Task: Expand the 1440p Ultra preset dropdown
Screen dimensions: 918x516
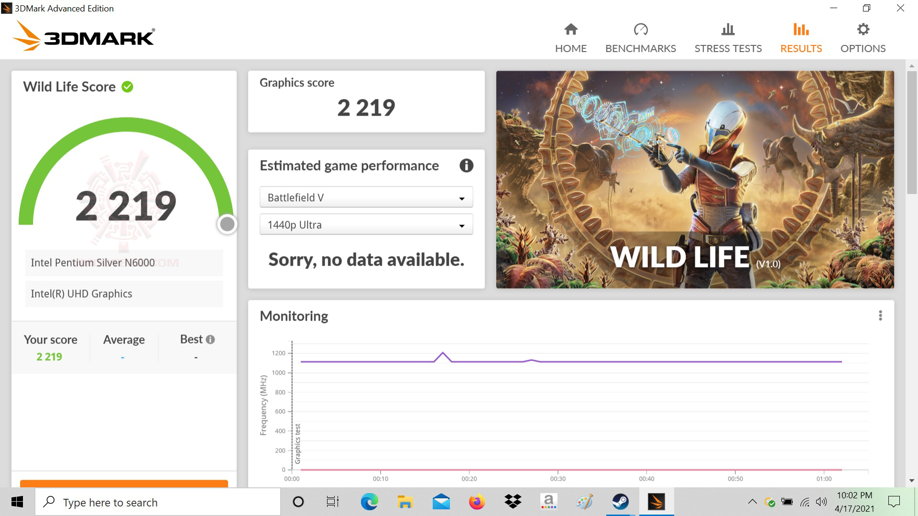Action: click(x=366, y=225)
